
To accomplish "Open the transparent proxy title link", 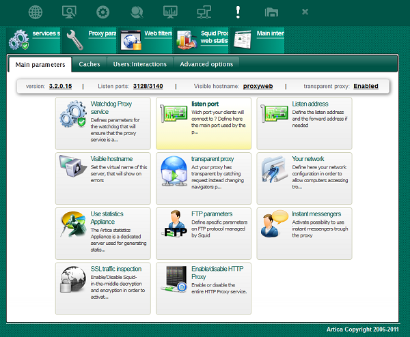I will tap(213, 159).
